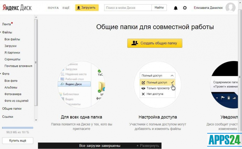Click the user avatar picture
This screenshot has height=149, width=242.
231,7
